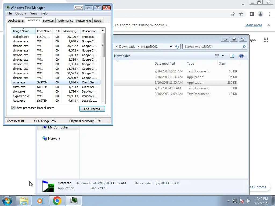Click process list scroll down arrow
The image size is (275, 206).
click(103, 101)
